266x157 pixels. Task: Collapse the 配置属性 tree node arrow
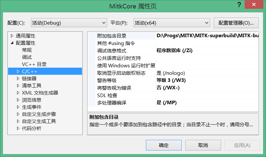click(x=12, y=43)
